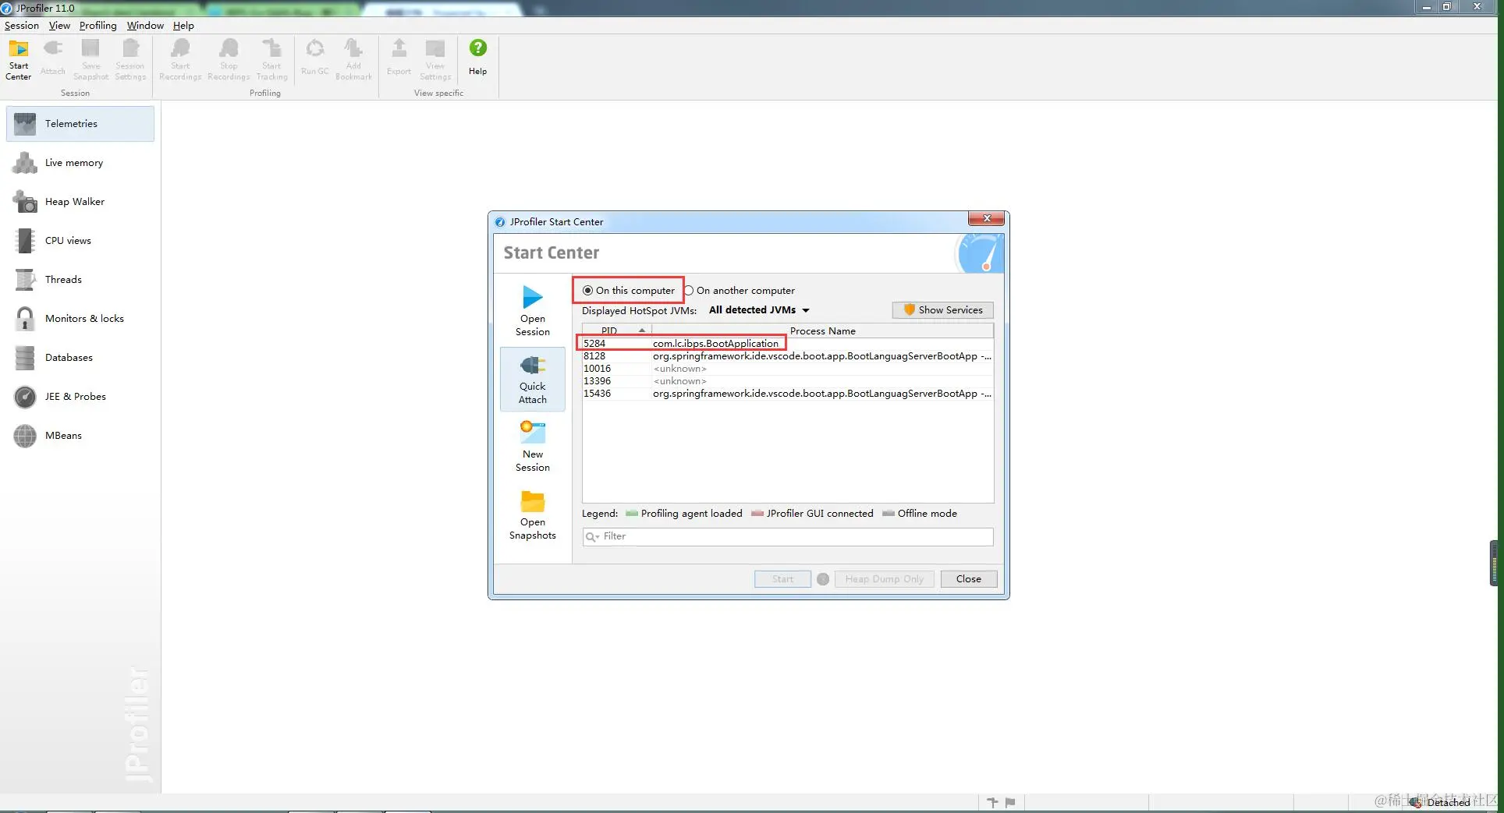This screenshot has width=1504, height=813.
Task: Click the flag icon in the status bar
Action: [x=1010, y=802]
